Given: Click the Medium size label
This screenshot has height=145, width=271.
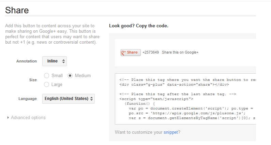Looking at the screenshot, I should click(83, 76).
